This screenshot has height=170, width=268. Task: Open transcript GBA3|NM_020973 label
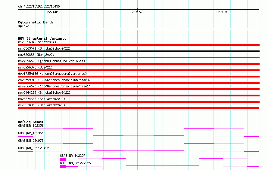[x=31, y=141]
